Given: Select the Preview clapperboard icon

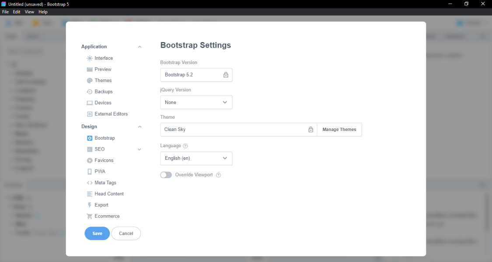Looking at the screenshot, I should (x=89, y=69).
